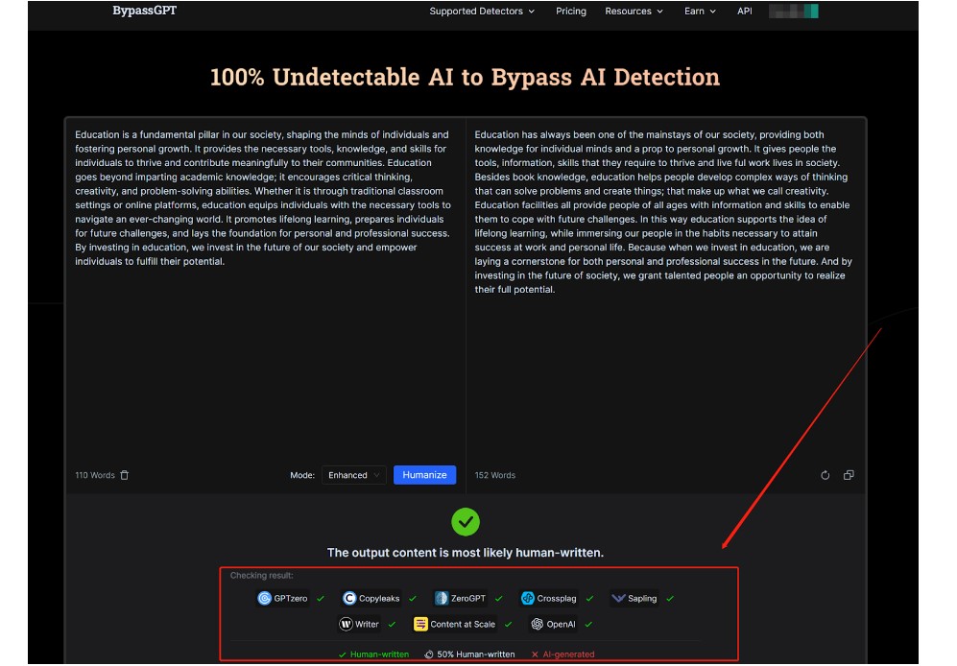Open the API link
The width and height of the screenshot is (957, 666).
point(745,11)
